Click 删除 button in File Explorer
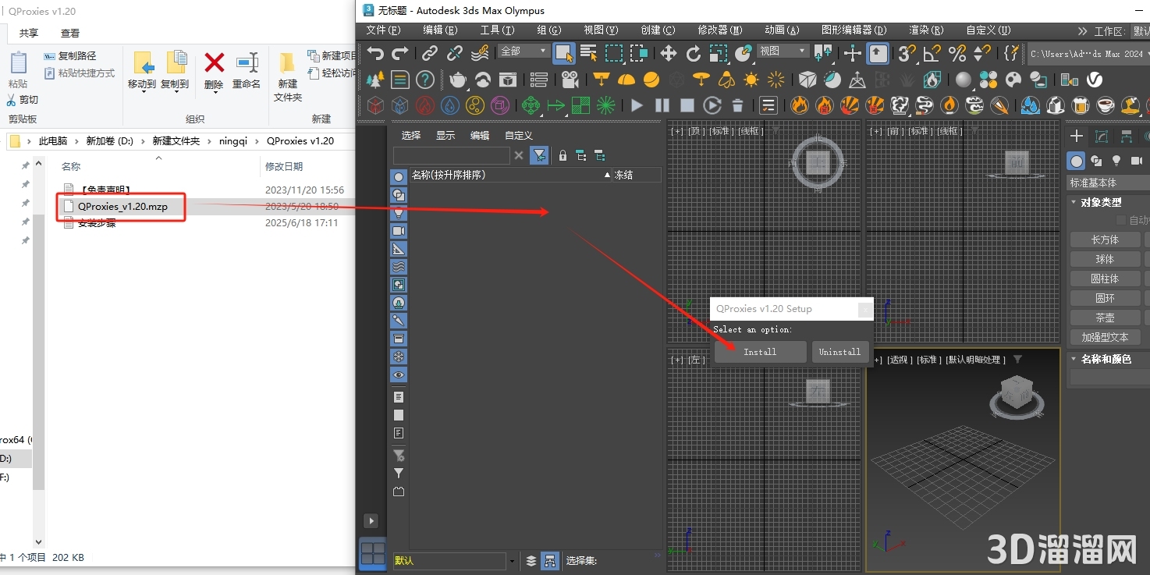 [x=214, y=71]
